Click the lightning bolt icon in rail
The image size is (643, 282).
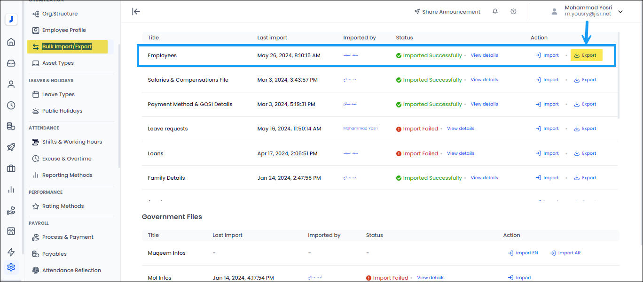coord(11,252)
